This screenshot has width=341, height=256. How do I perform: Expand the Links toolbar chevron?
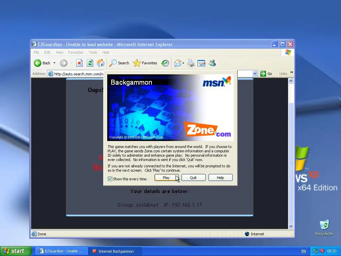tap(292, 72)
